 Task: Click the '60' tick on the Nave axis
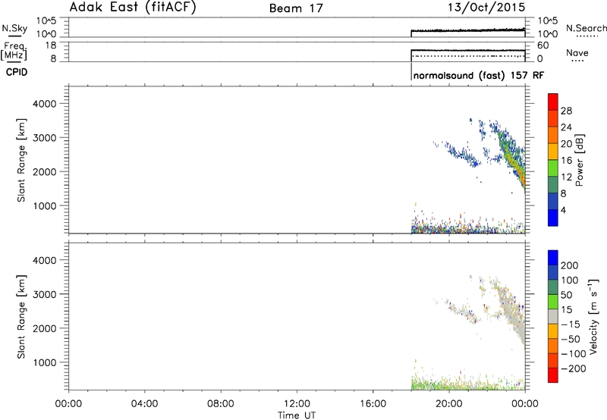pos(543,45)
